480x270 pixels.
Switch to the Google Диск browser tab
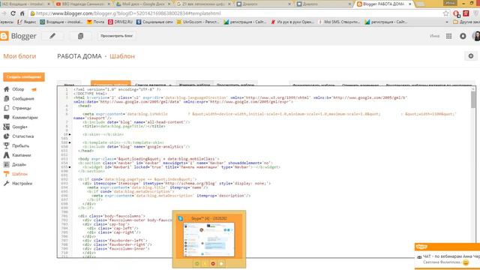click(x=143, y=4)
